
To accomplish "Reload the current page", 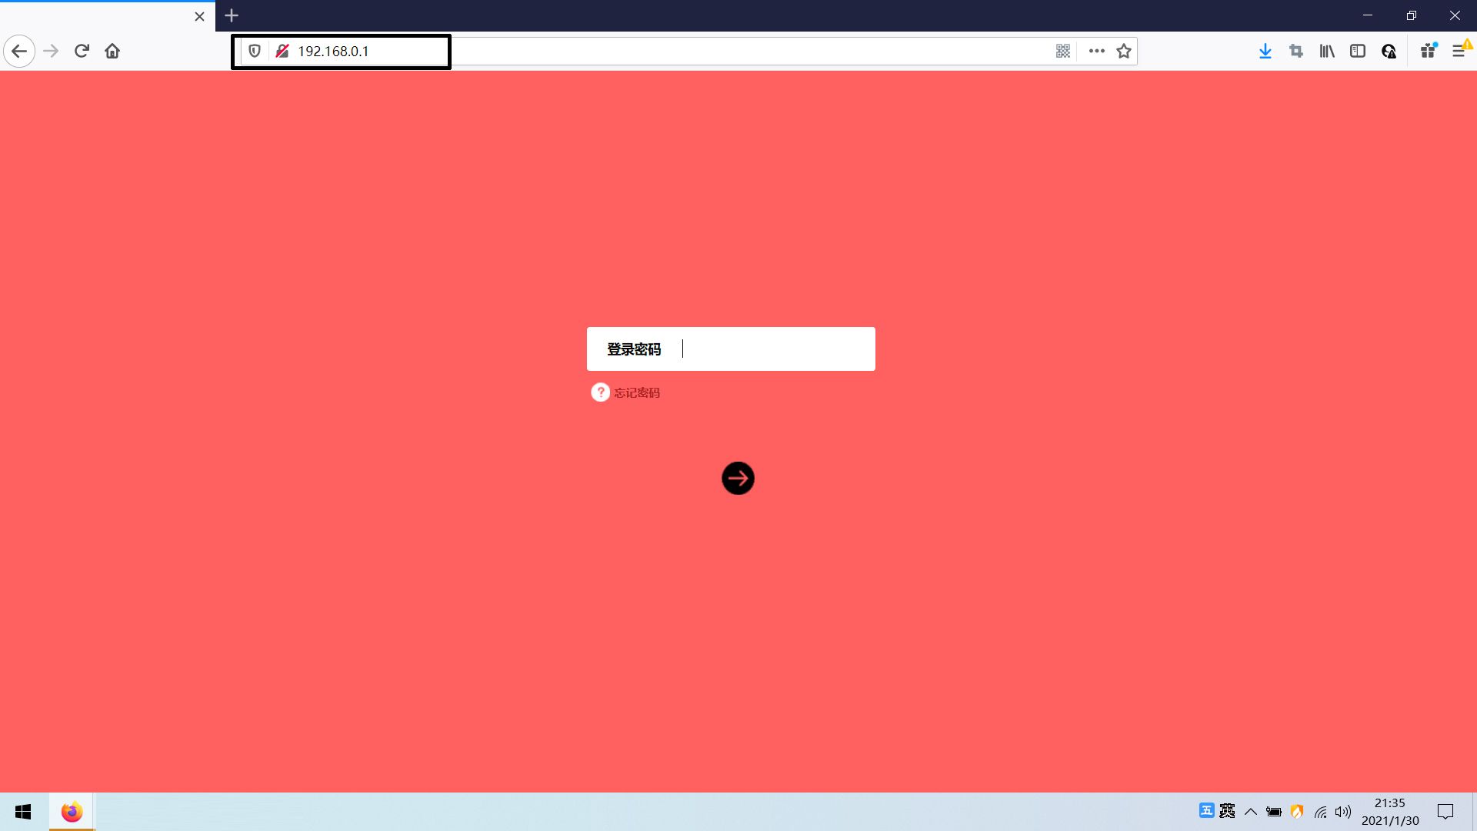I will pos(82,51).
